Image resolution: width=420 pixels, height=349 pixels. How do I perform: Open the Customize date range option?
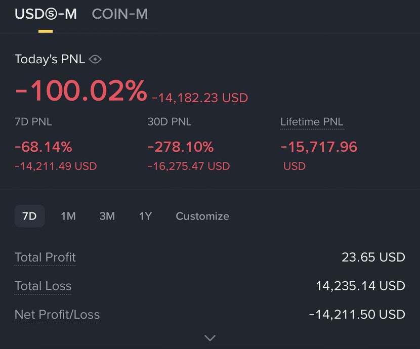coord(202,216)
